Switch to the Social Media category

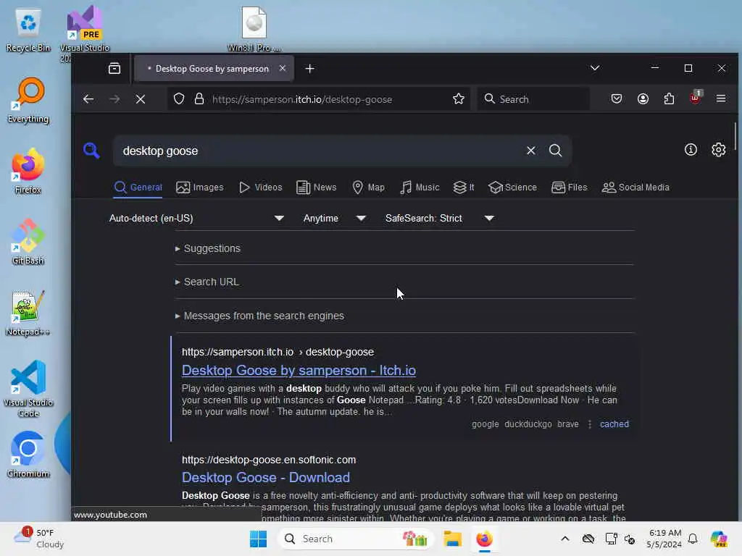[x=635, y=188]
